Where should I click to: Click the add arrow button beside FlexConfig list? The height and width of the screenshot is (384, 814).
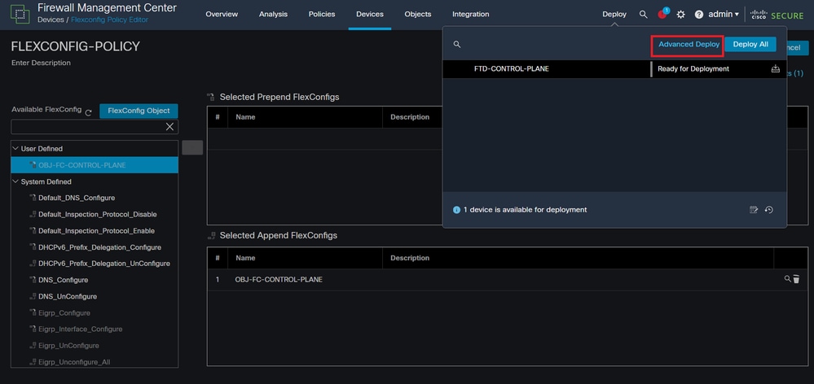click(x=192, y=147)
